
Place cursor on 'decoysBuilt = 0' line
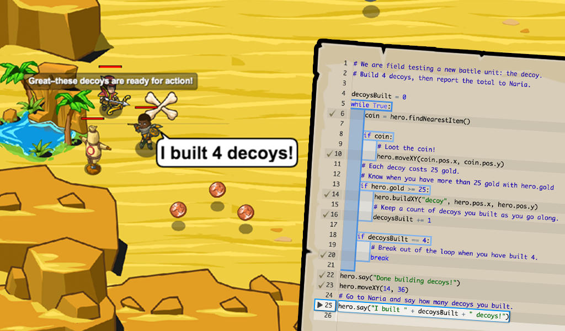(379, 97)
